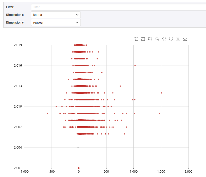206x177 pixels.
Task: Click the x-axis label 500
Action: [106, 172]
